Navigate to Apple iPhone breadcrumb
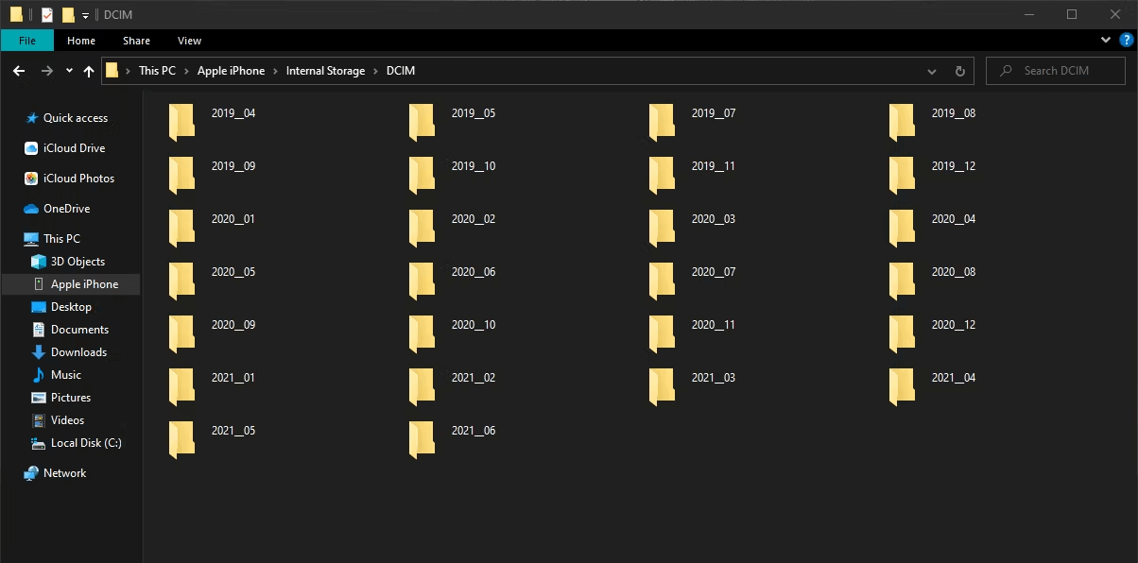This screenshot has width=1138, height=563. point(231,71)
